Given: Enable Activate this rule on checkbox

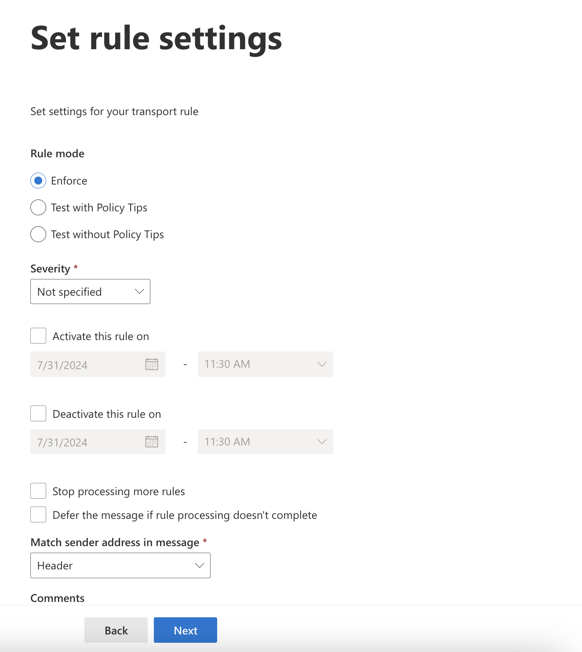Looking at the screenshot, I should coord(38,336).
